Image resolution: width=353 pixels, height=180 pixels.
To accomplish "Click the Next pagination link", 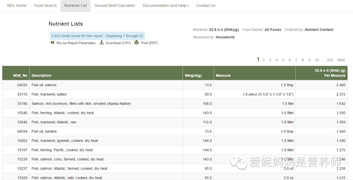I will point(341,60).
